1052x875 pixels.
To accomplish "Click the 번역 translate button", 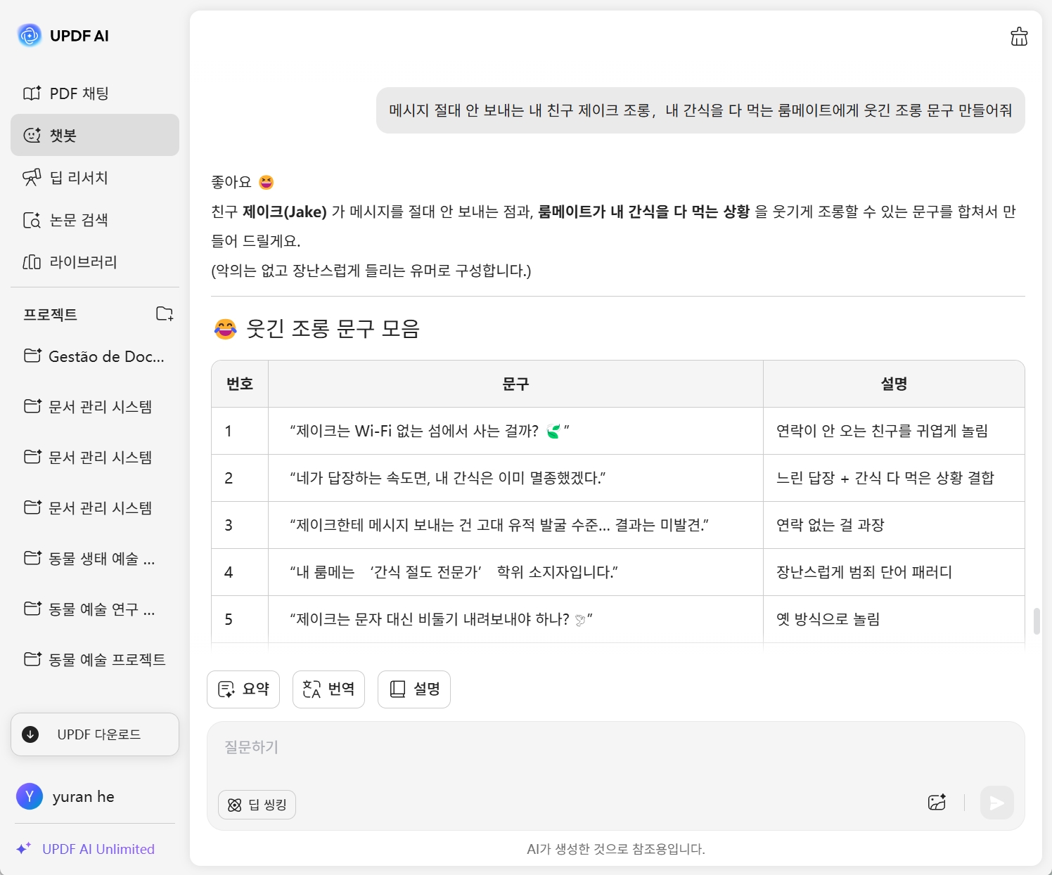I will [328, 689].
